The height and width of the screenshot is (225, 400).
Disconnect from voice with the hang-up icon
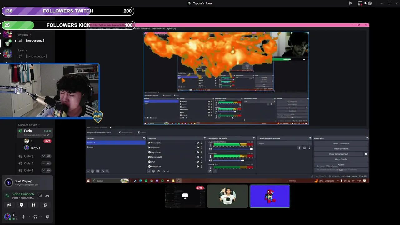pyautogui.click(x=47, y=196)
